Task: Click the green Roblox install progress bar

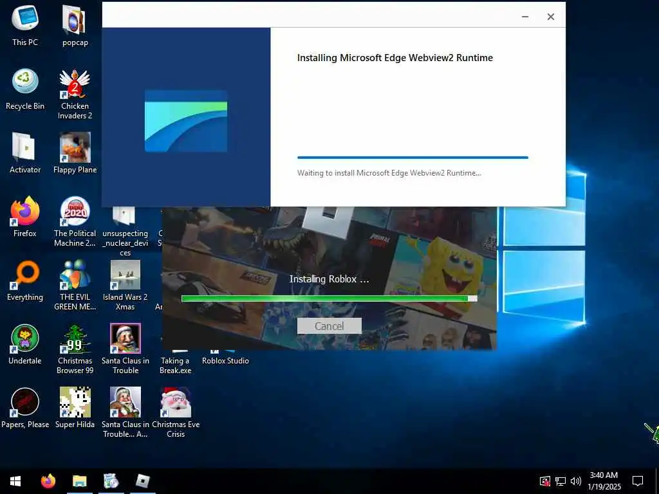Action: [329, 298]
